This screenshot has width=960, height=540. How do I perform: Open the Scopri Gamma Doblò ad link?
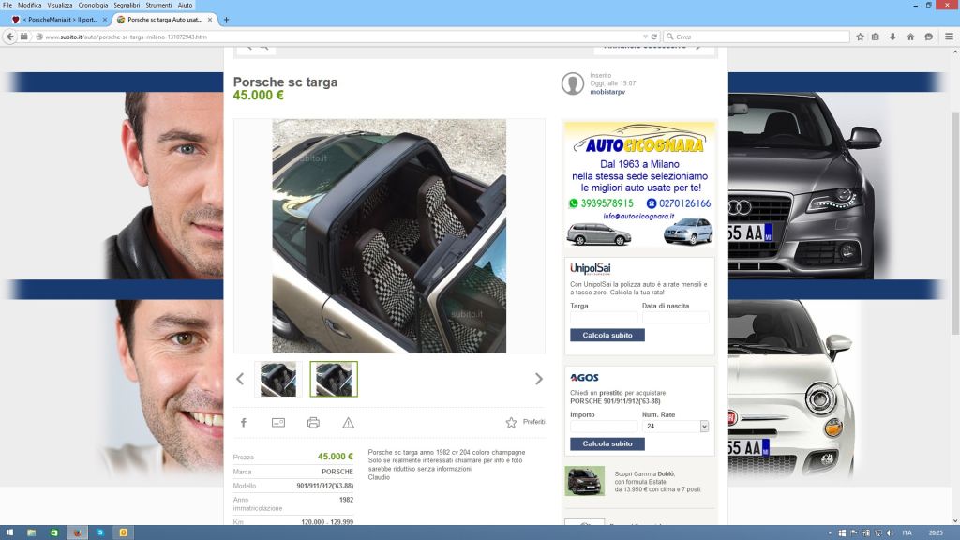(657, 482)
